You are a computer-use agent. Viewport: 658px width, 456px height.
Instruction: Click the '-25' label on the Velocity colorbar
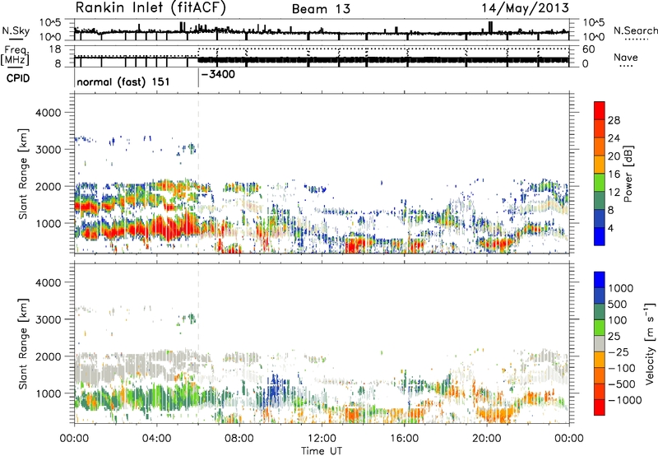tap(619, 352)
